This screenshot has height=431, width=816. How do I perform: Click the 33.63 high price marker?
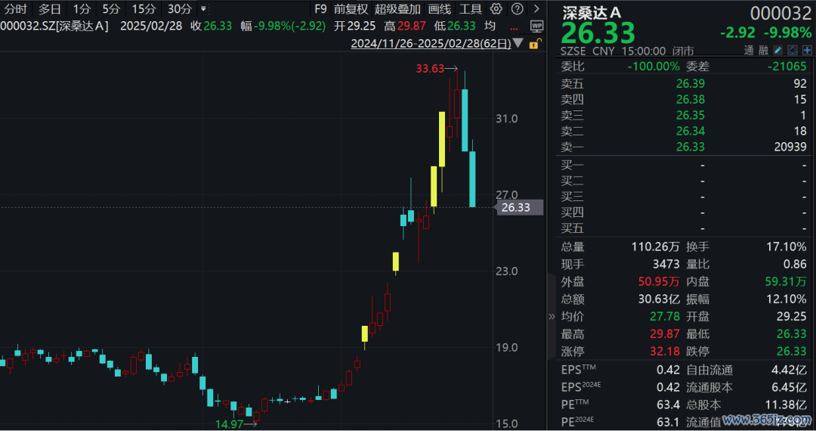pos(430,69)
